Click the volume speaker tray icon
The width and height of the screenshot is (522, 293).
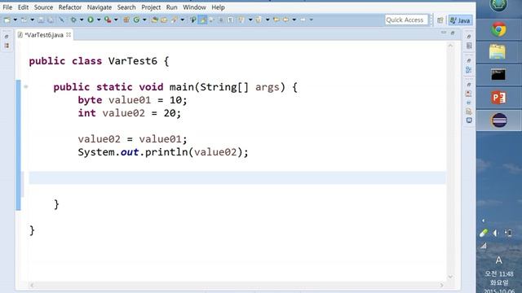[x=496, y=234]
